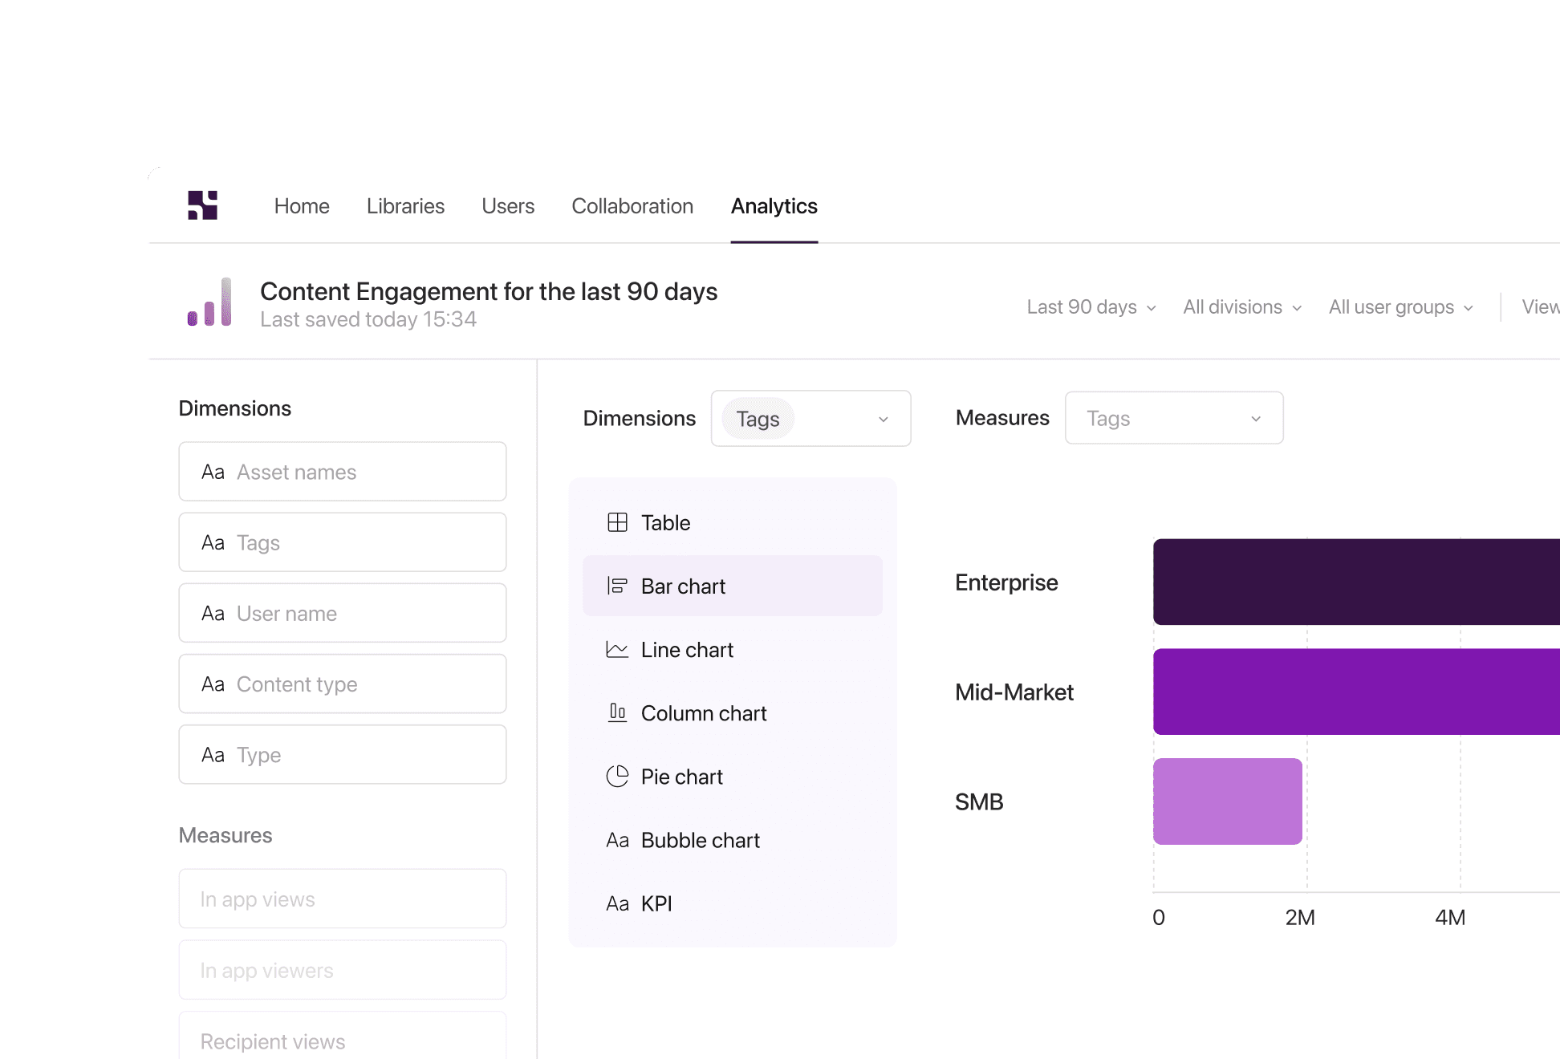Click the 2M axis tick label
The height and width of the screenshot is (1059, 1560).
(x=1300, y=917)
